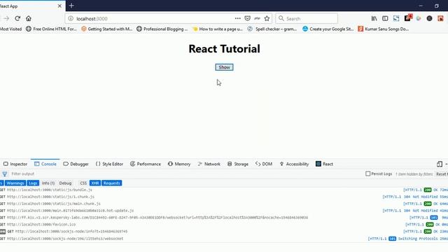Bookmark this page with the star
Image resolution: width=448 pixels, height=252 pixels.
(267, 19)
